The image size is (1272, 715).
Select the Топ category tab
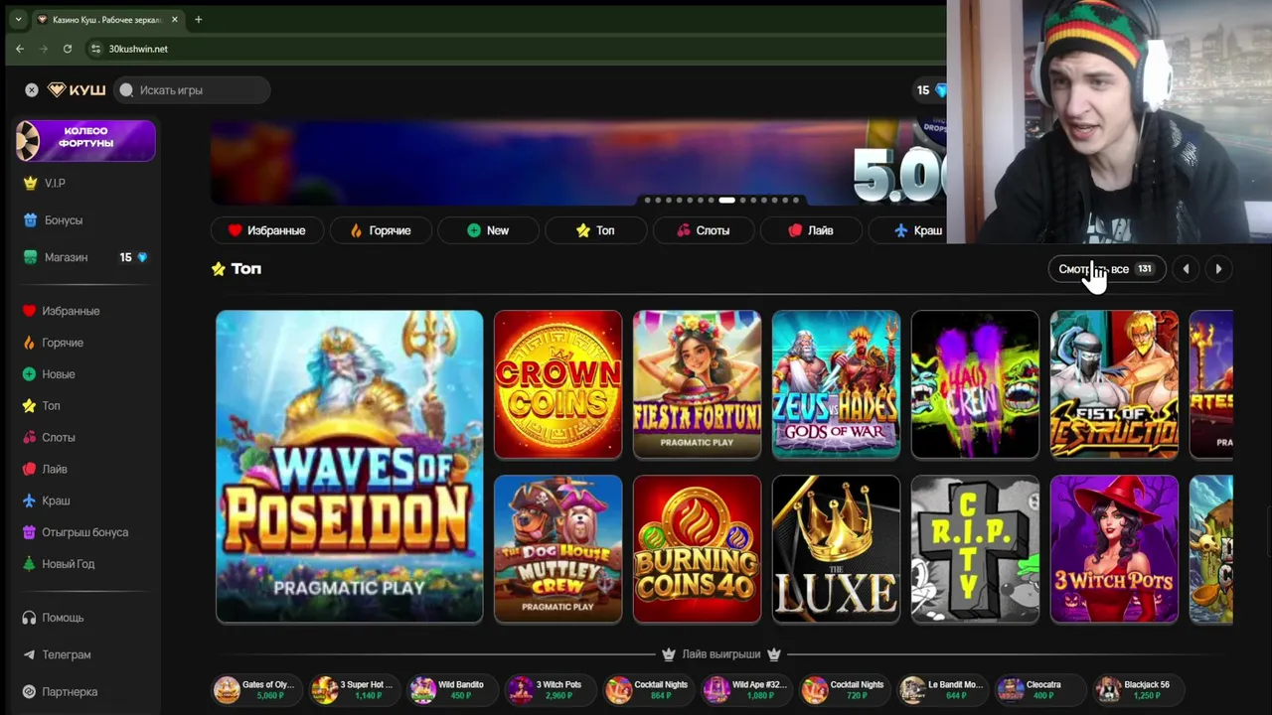595,230
